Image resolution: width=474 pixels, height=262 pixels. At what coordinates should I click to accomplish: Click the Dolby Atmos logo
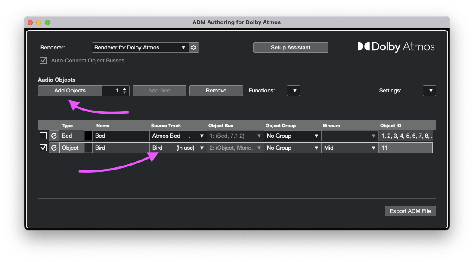click(x=396, y=47)
